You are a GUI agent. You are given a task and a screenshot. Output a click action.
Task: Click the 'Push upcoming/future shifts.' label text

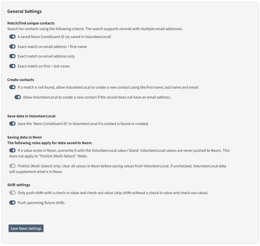point(42,203)
